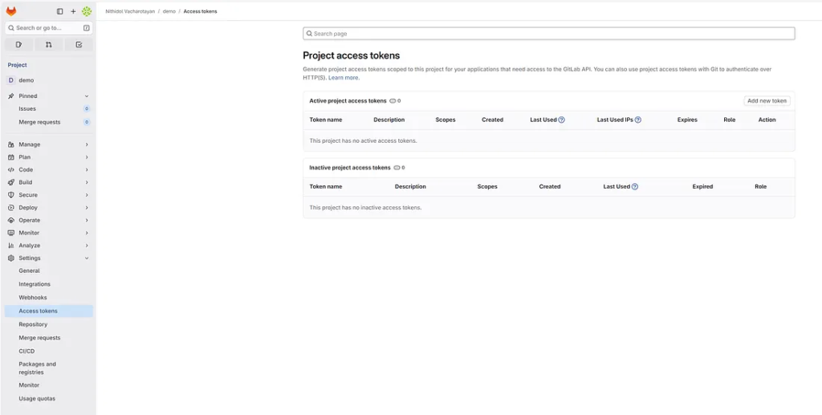Open the user avatar menu

pos(87,11)
